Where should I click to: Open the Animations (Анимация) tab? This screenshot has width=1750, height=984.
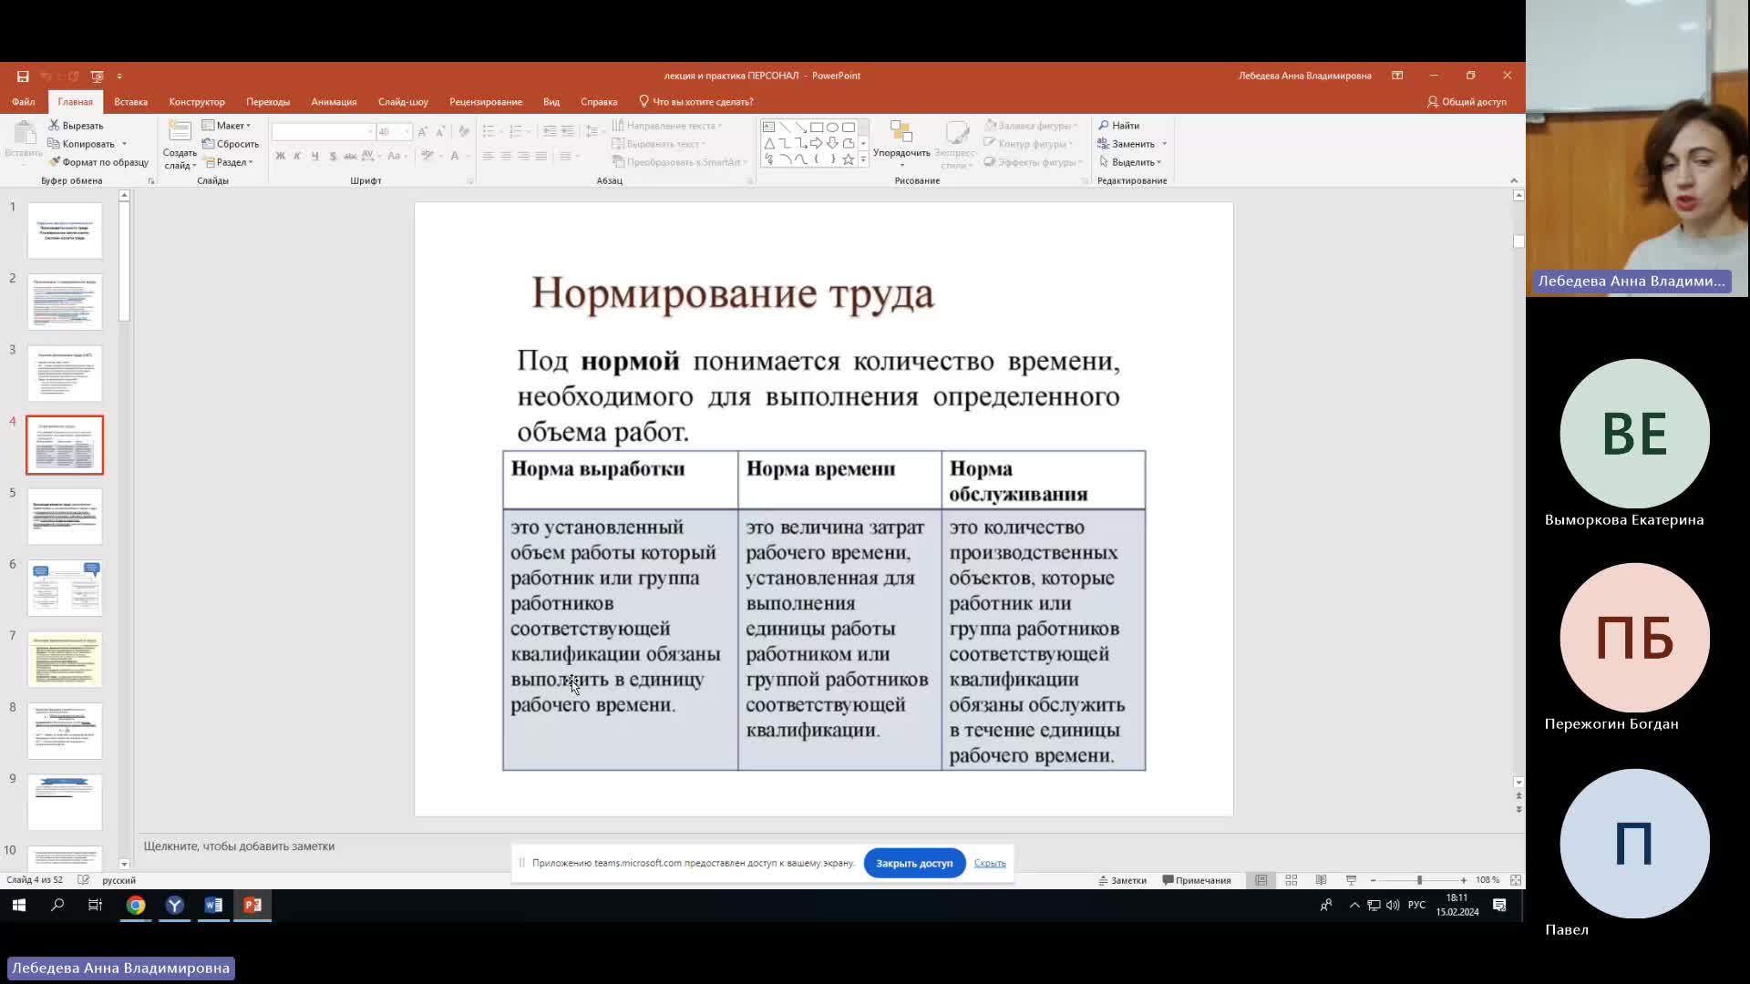point(334,102)
